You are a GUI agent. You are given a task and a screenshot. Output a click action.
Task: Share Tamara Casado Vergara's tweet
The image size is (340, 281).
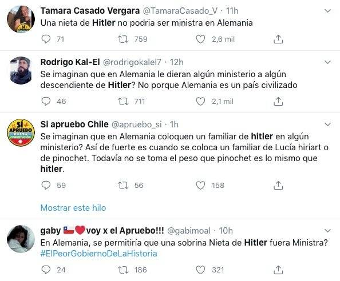278,39
